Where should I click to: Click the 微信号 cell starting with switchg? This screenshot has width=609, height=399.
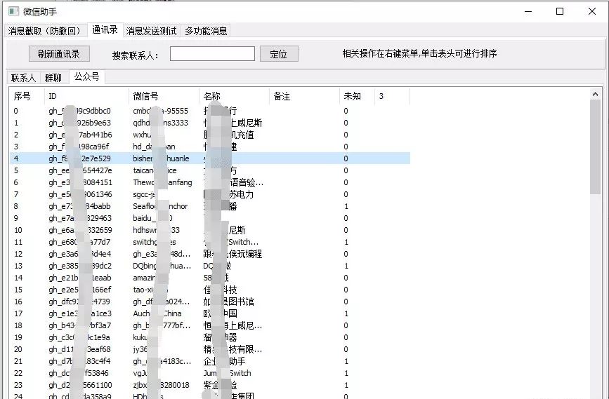click(x=155, y=242)
